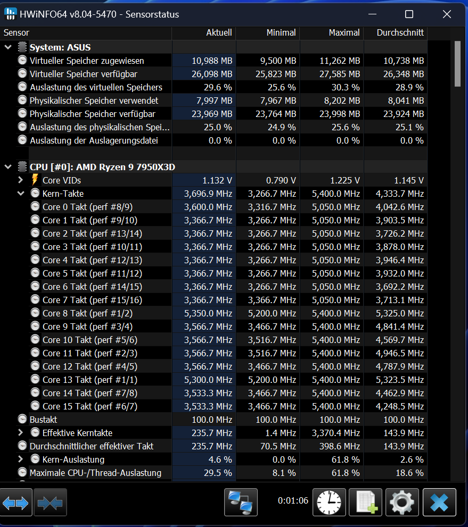Click the HWiNFO64 title bar app icon

click(10, 14)
